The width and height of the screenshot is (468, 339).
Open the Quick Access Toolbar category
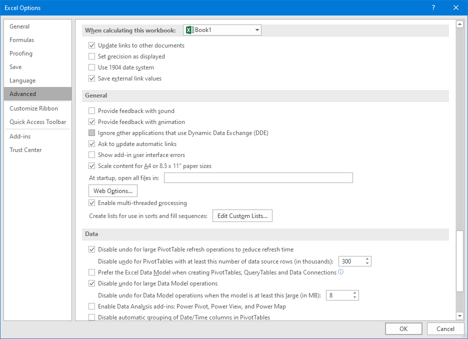pyautogui.click(x=38, y=122)
